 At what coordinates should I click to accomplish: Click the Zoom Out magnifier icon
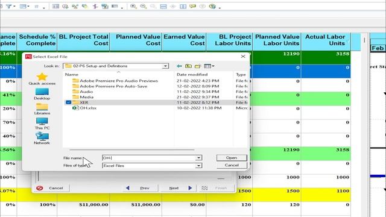pos(144,7)
